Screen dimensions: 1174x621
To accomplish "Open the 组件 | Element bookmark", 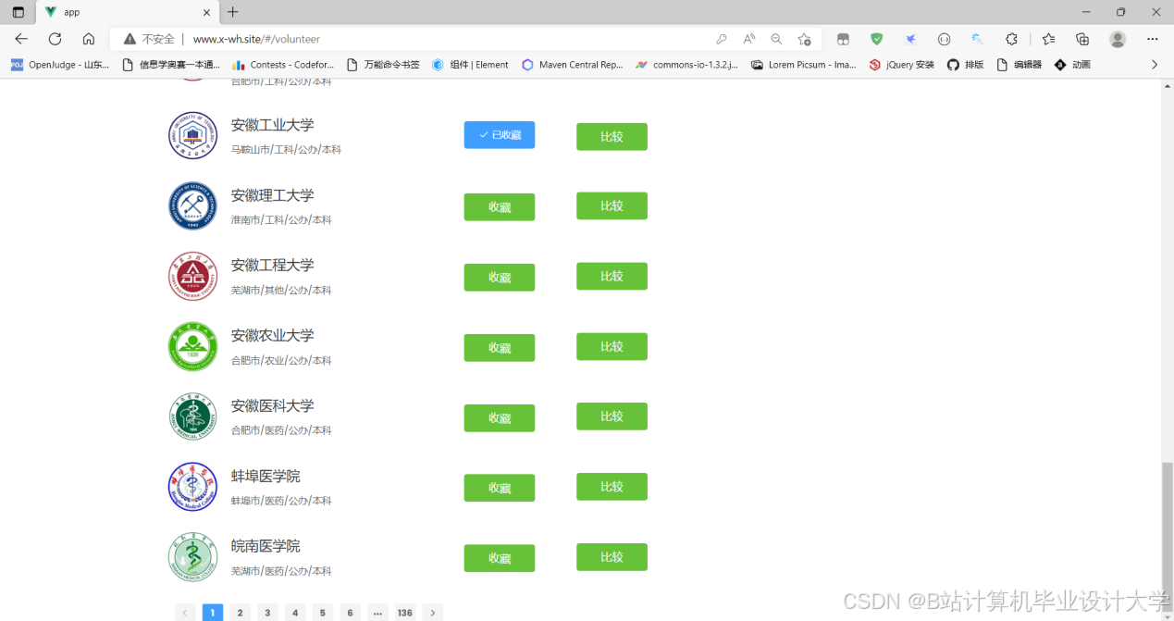I will tap(470, 65).
